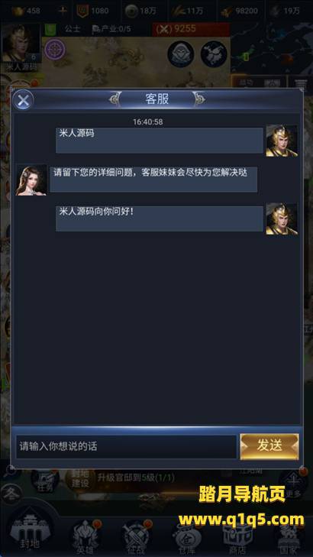Click the 9255 battle power red bar
Screen dimensions: 313x557
pyautogui.click(x=191, y=29)
